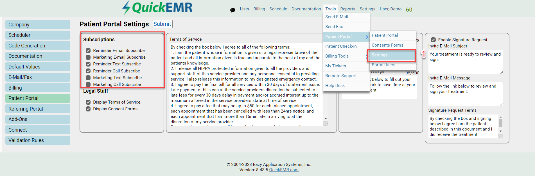The width and height of the screenshot is (535, 176).
Task: Open Company settings in sidebar
Action: [38, 24]
